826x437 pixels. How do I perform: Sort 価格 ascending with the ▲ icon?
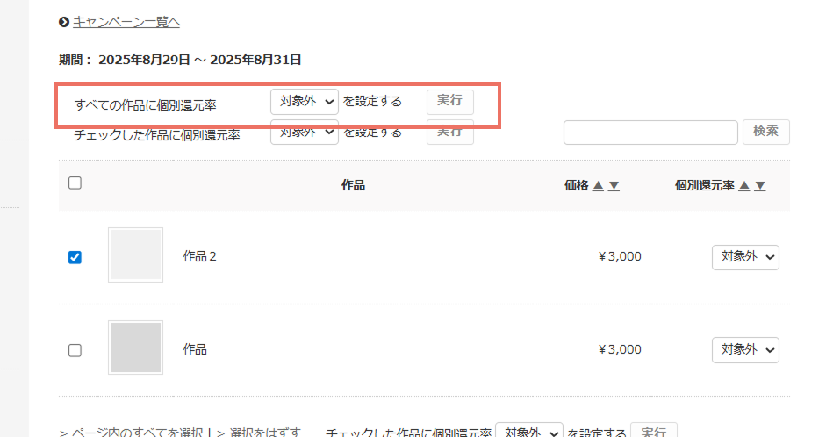(x=598, y=186)
